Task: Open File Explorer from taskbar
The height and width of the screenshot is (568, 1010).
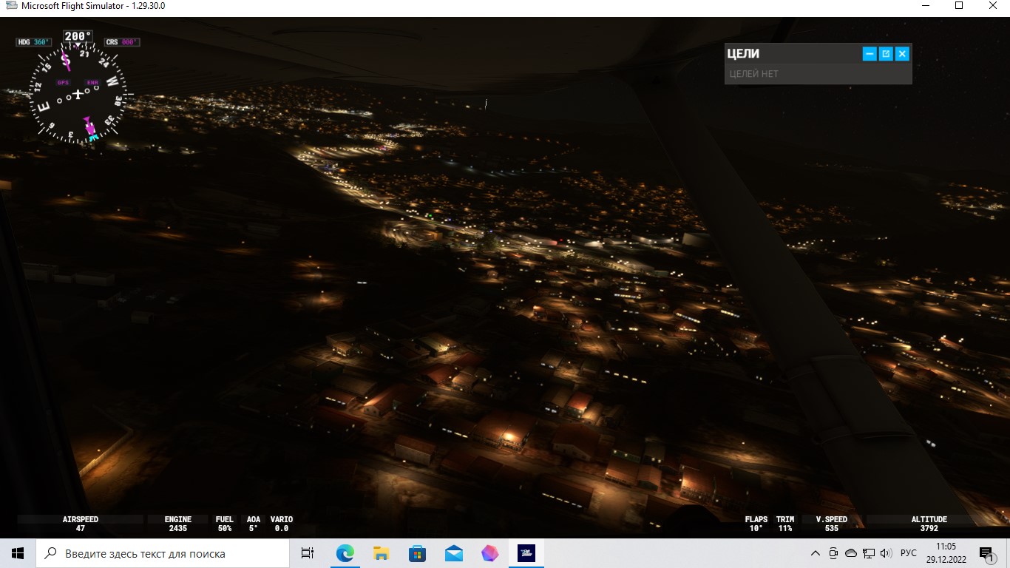Action: 382,553
